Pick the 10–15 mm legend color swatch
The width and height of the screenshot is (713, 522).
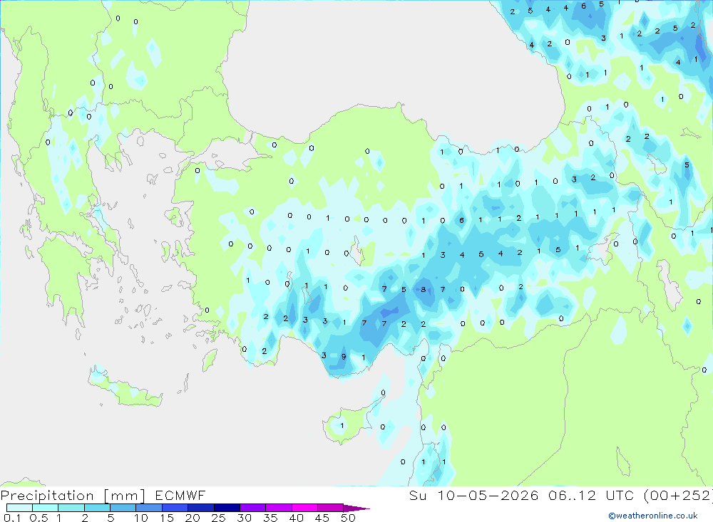coord(149,508)
